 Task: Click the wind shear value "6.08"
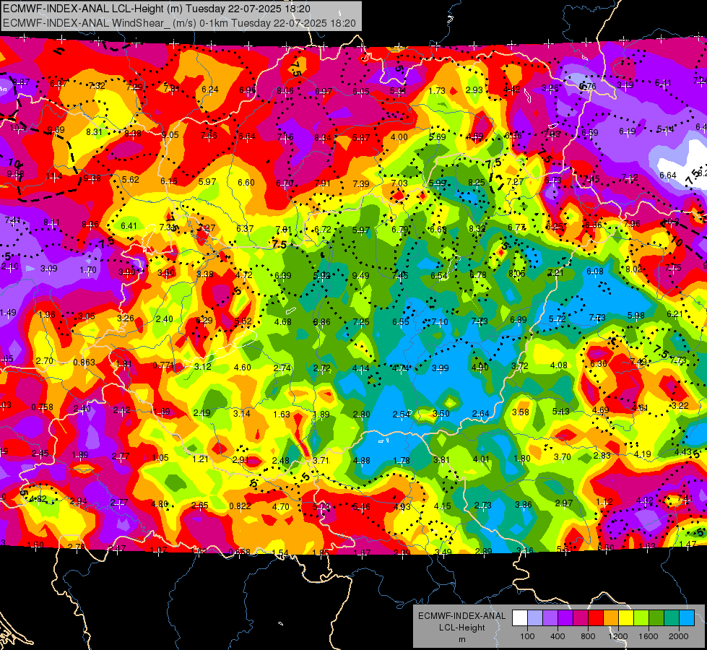pos(595,271)
